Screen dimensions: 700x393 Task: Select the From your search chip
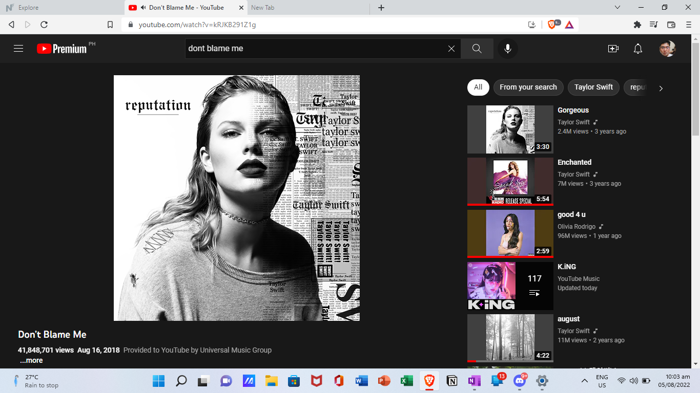pyautogui.click(x=528, y=87)
